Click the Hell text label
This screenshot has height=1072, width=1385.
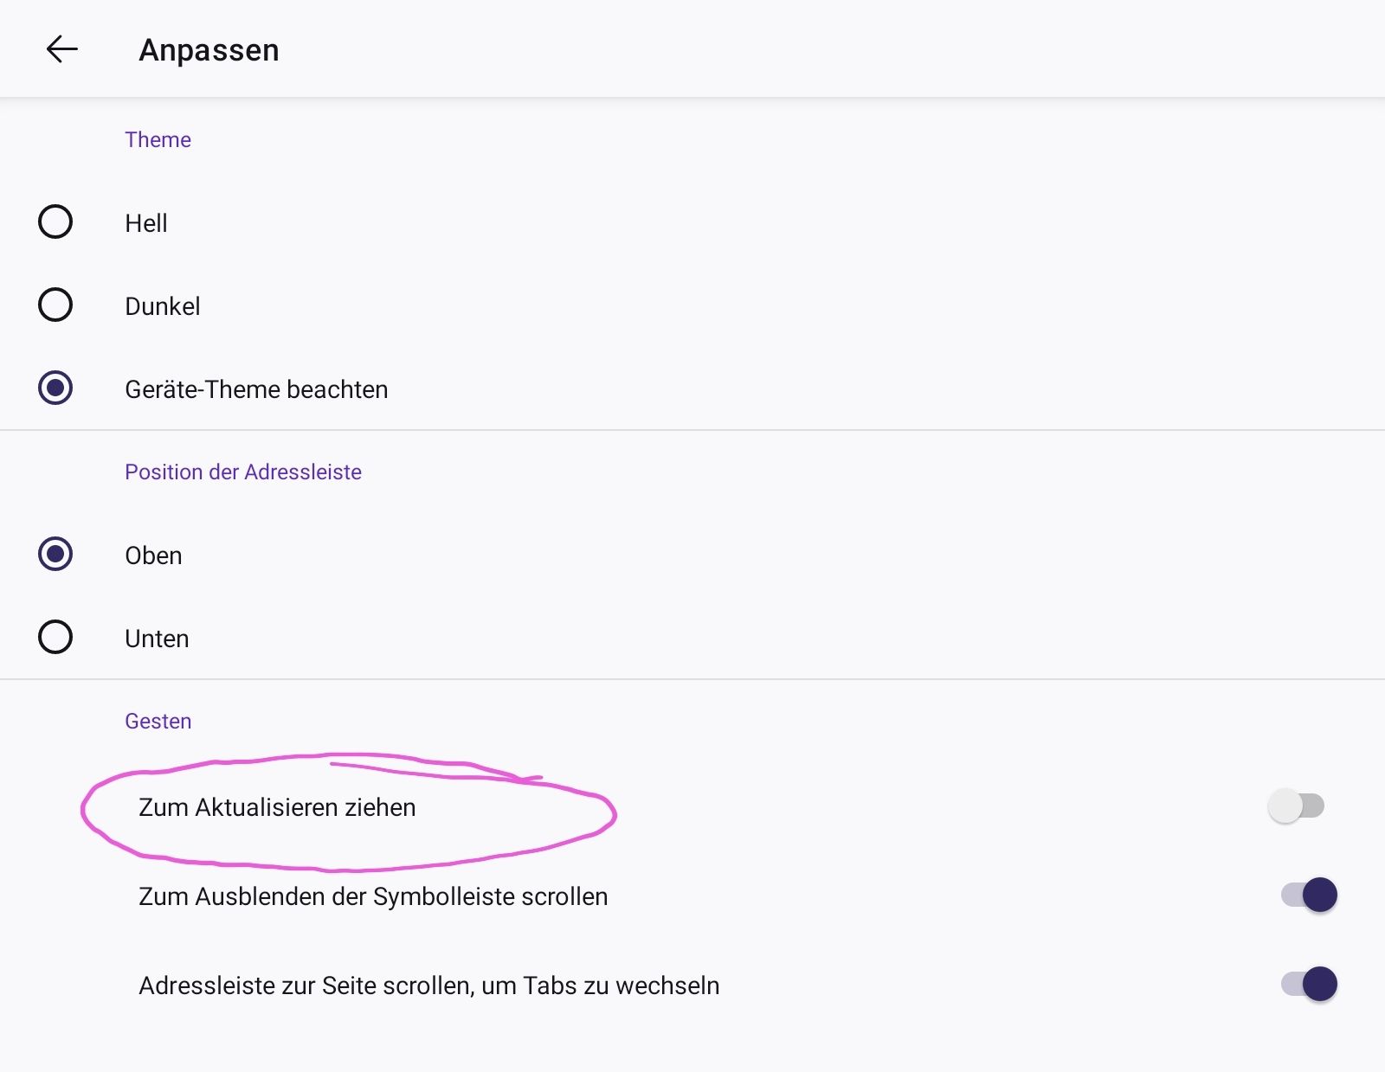(x=146, y=223)
